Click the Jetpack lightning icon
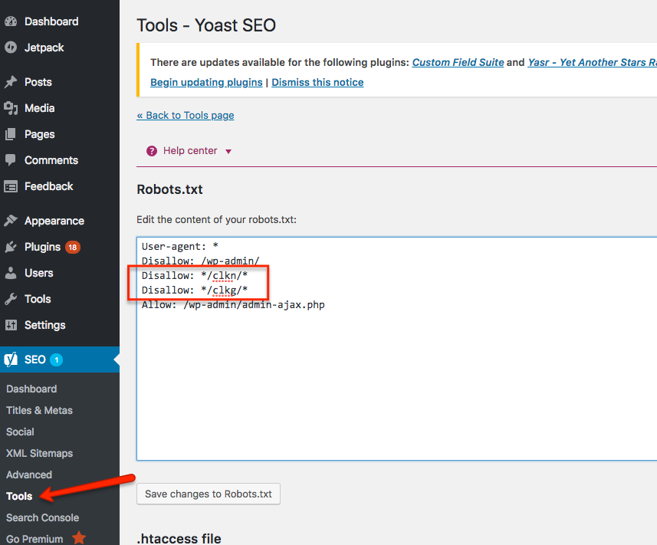Screen dimensions: 657x545 point(11,48)
